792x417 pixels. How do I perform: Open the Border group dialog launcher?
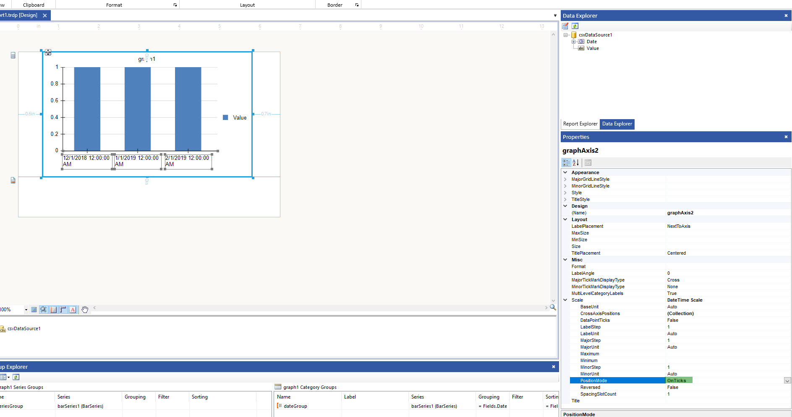[x=357, y=5]
